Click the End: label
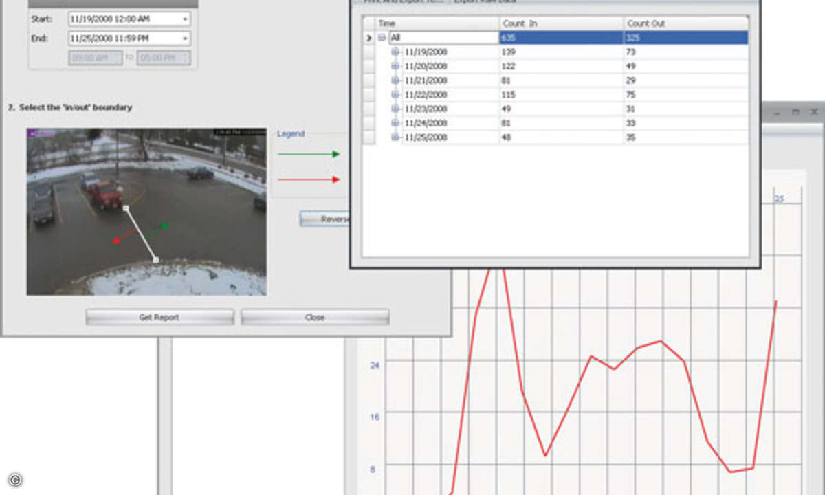The image size is (825, 495). [x=38, y=39]
